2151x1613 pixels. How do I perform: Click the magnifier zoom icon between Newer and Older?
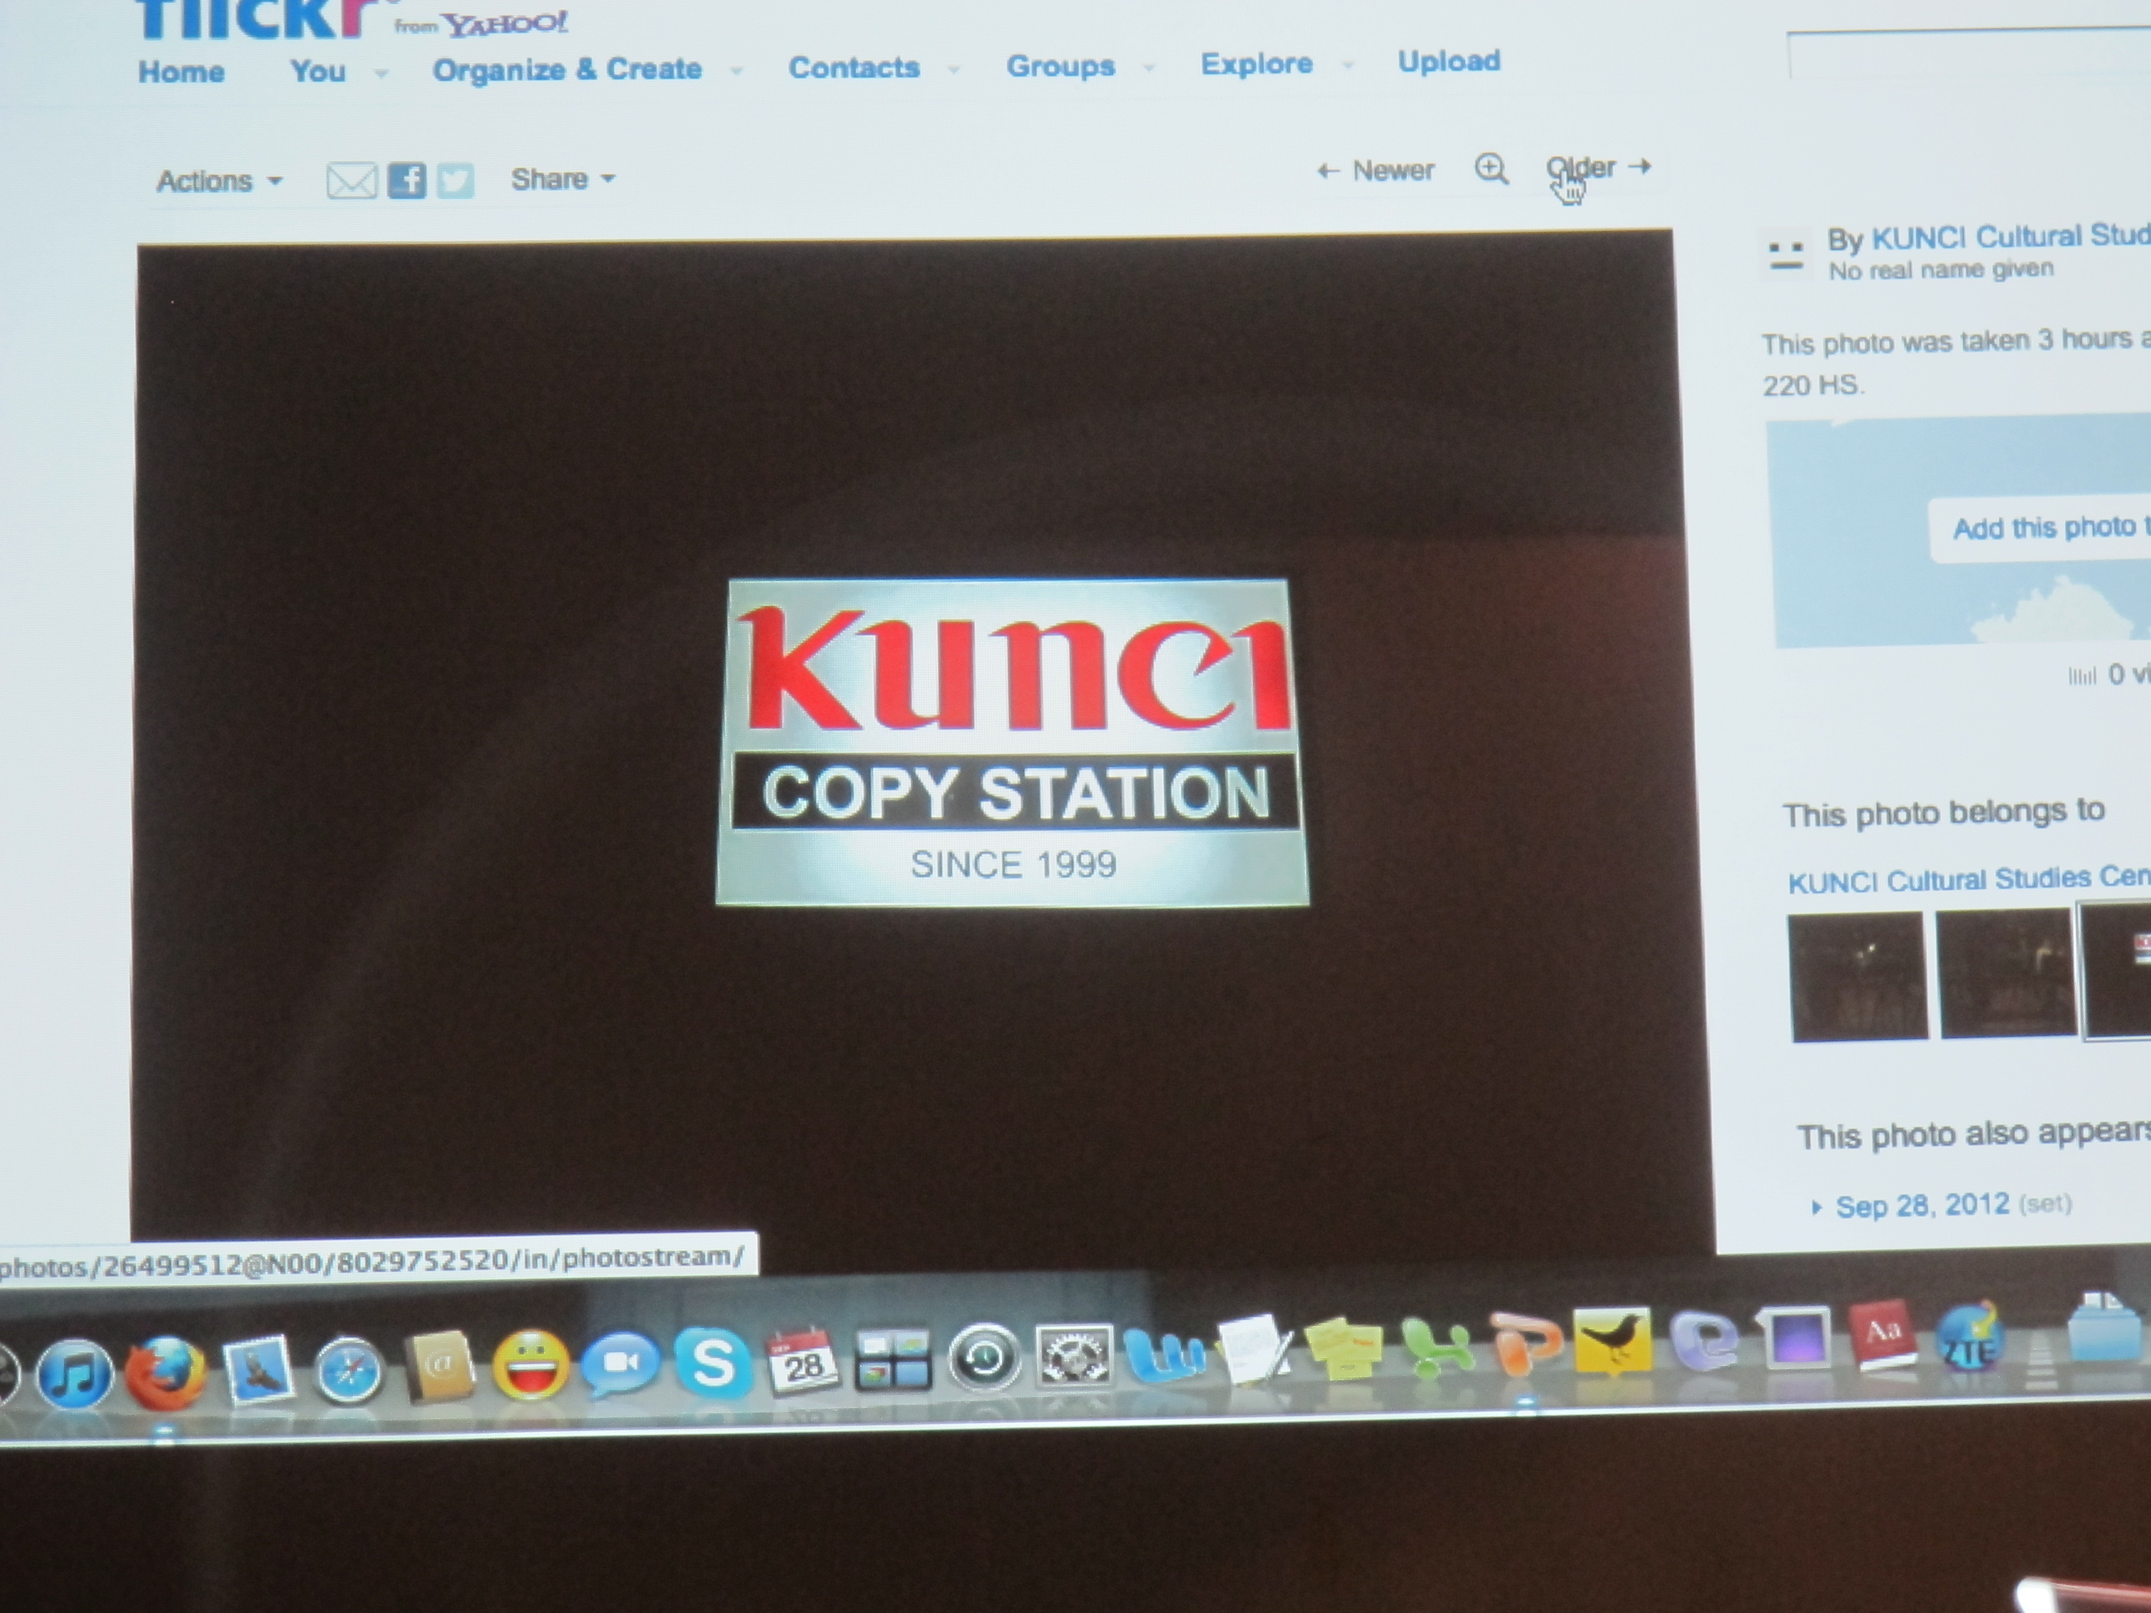coord(1491,169)
